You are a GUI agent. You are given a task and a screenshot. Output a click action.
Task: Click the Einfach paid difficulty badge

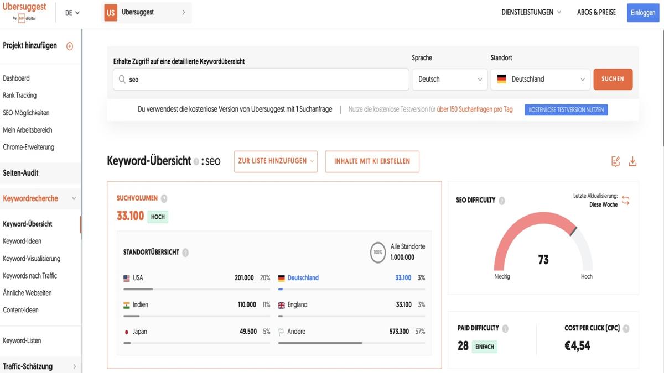(485, 347)
